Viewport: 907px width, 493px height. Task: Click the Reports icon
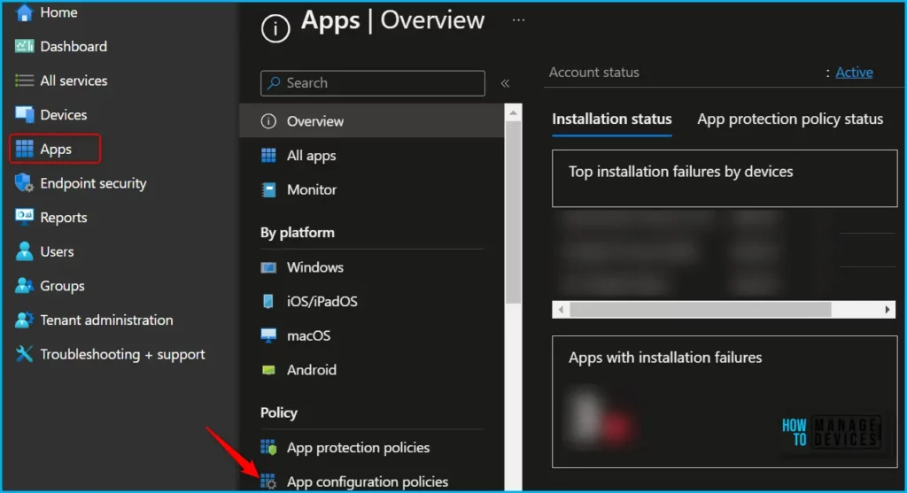[x=24, y=217]
